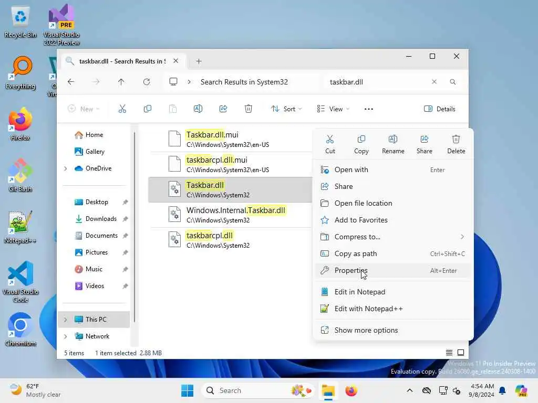Open Pictures in navigation pane
The image size is (538, 403).
coord(96,252)
